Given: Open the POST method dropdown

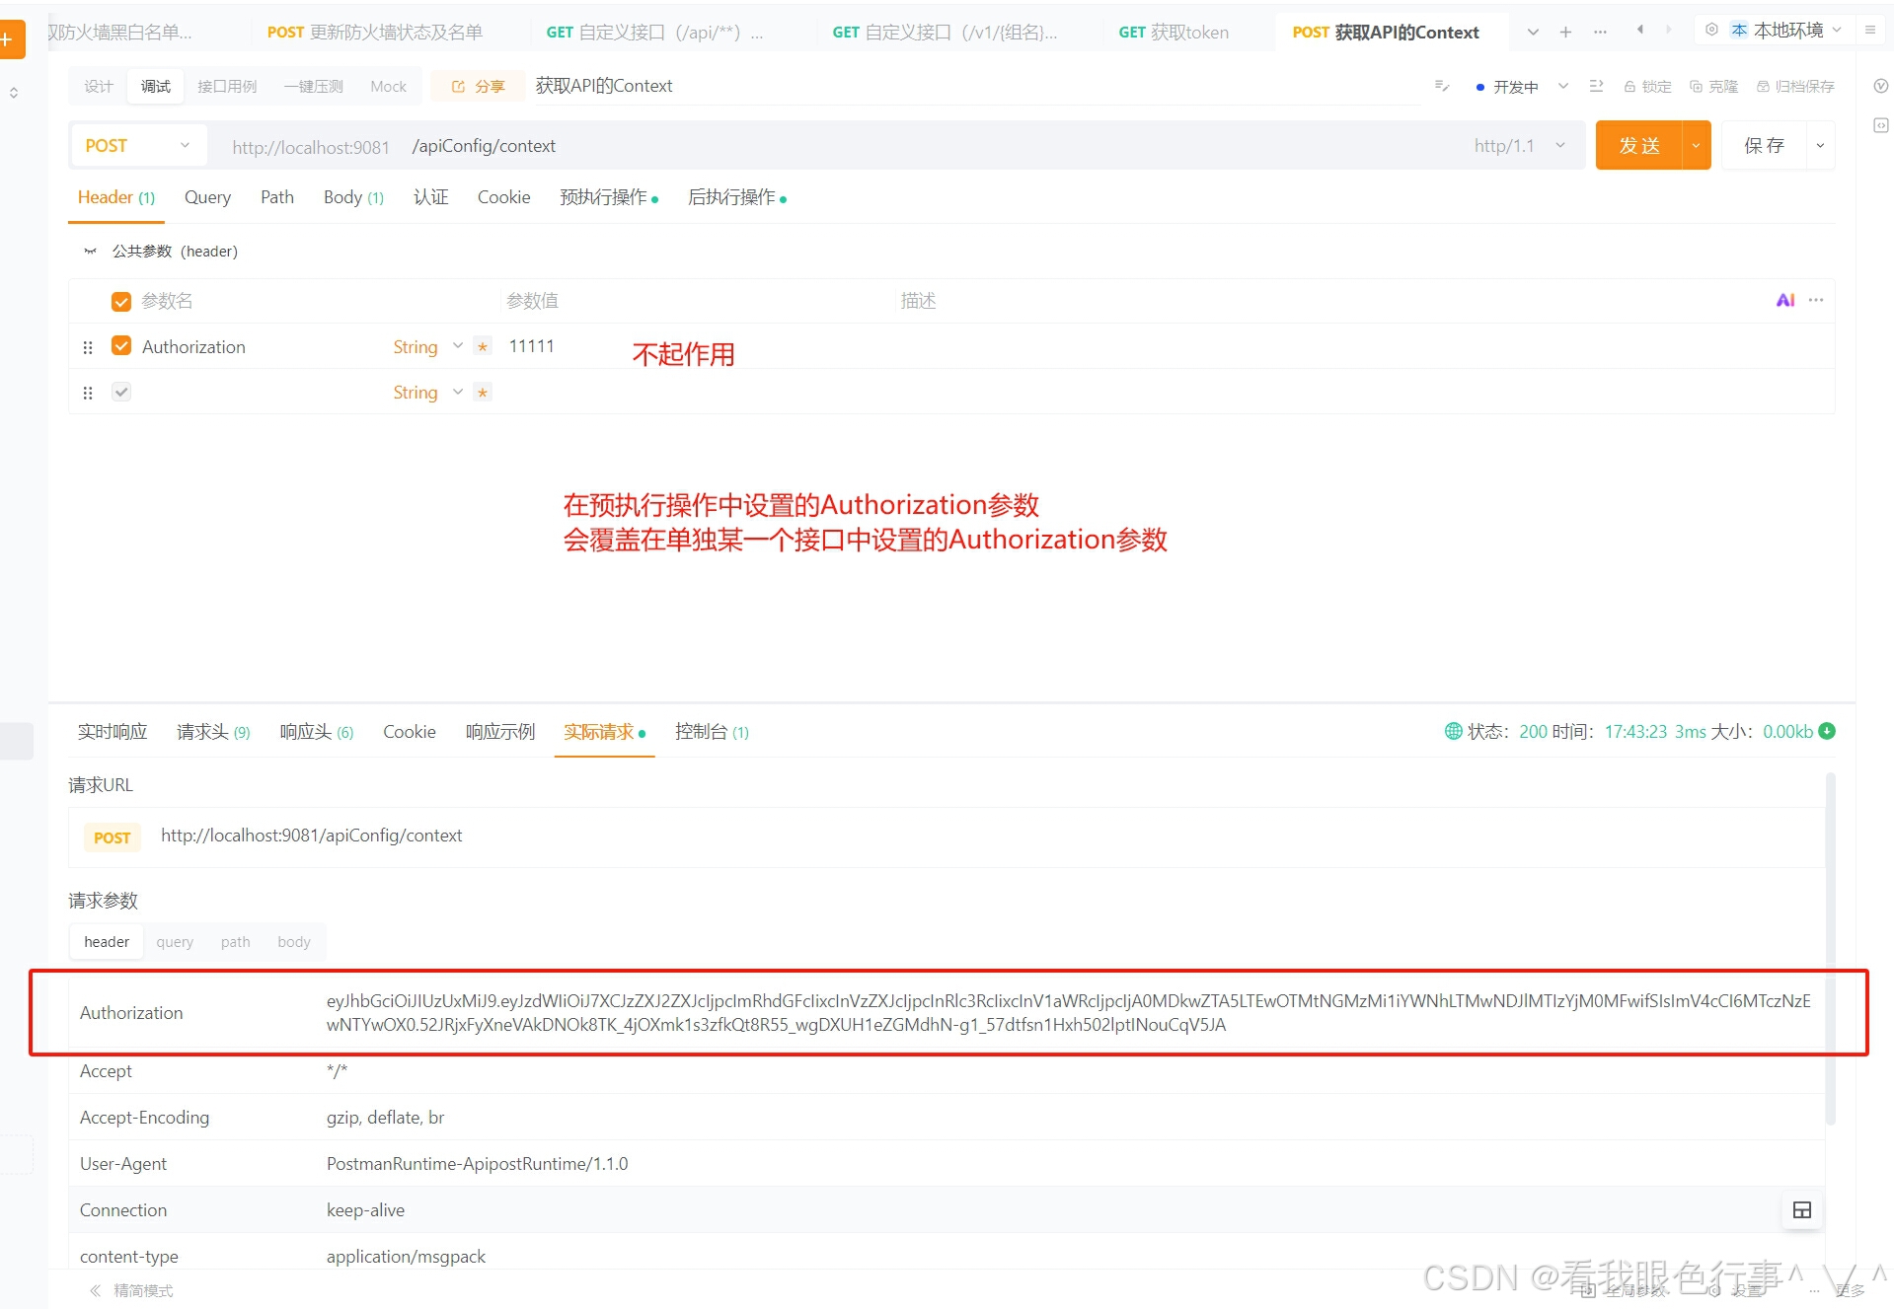Looking at the screenshot, I should pos(138,145).
